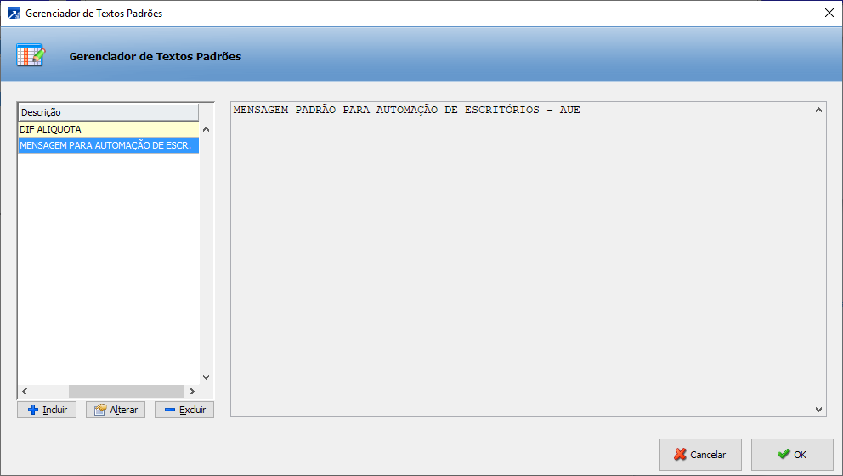Close the Gerenciador de Textos Padrões window
The image size is (843, 476).
pos(829,13)
